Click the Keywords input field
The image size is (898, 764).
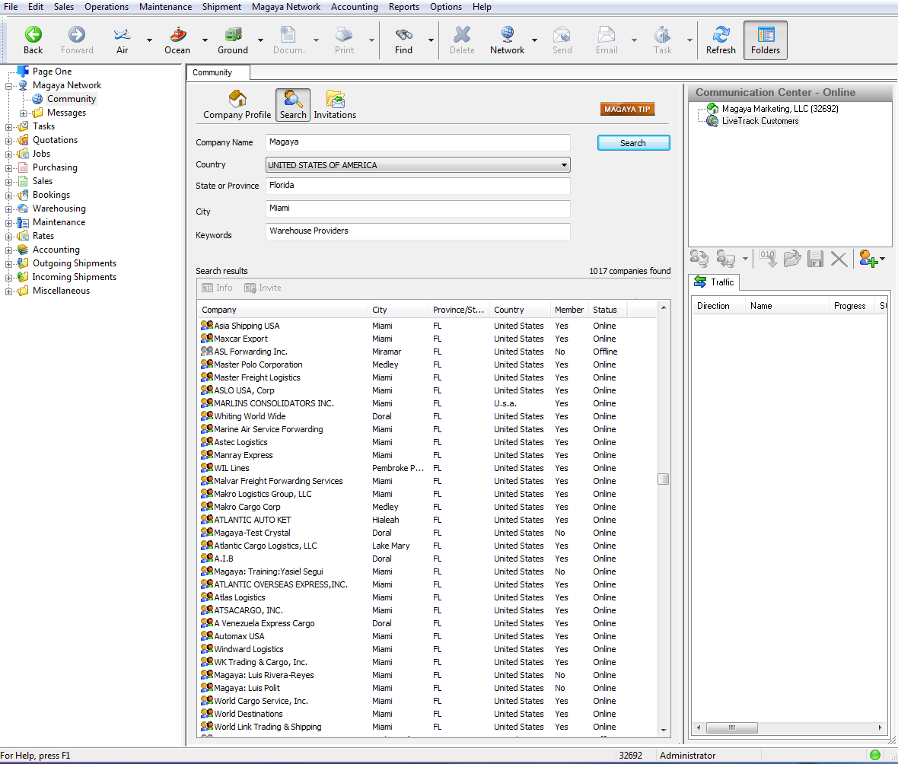pos(418,231)
